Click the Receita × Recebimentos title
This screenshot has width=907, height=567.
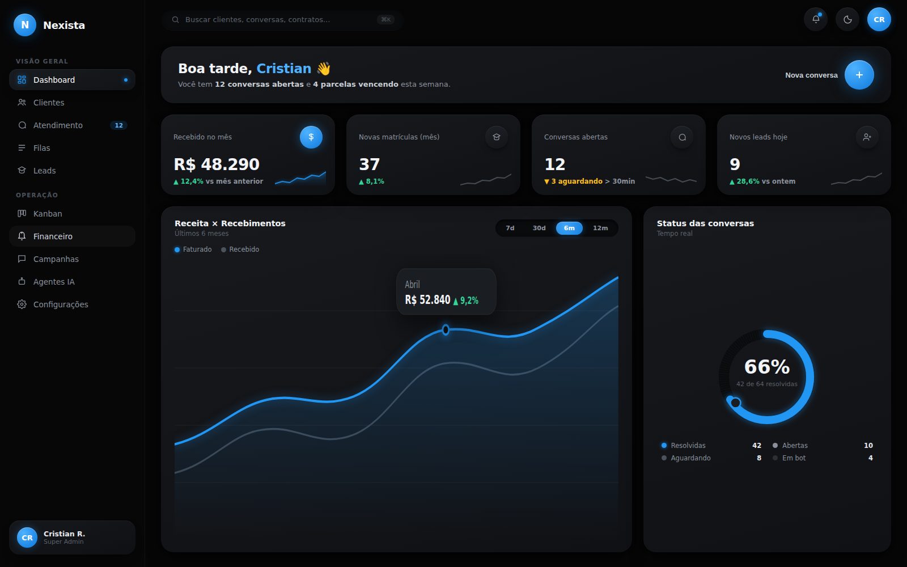point(230,223)
